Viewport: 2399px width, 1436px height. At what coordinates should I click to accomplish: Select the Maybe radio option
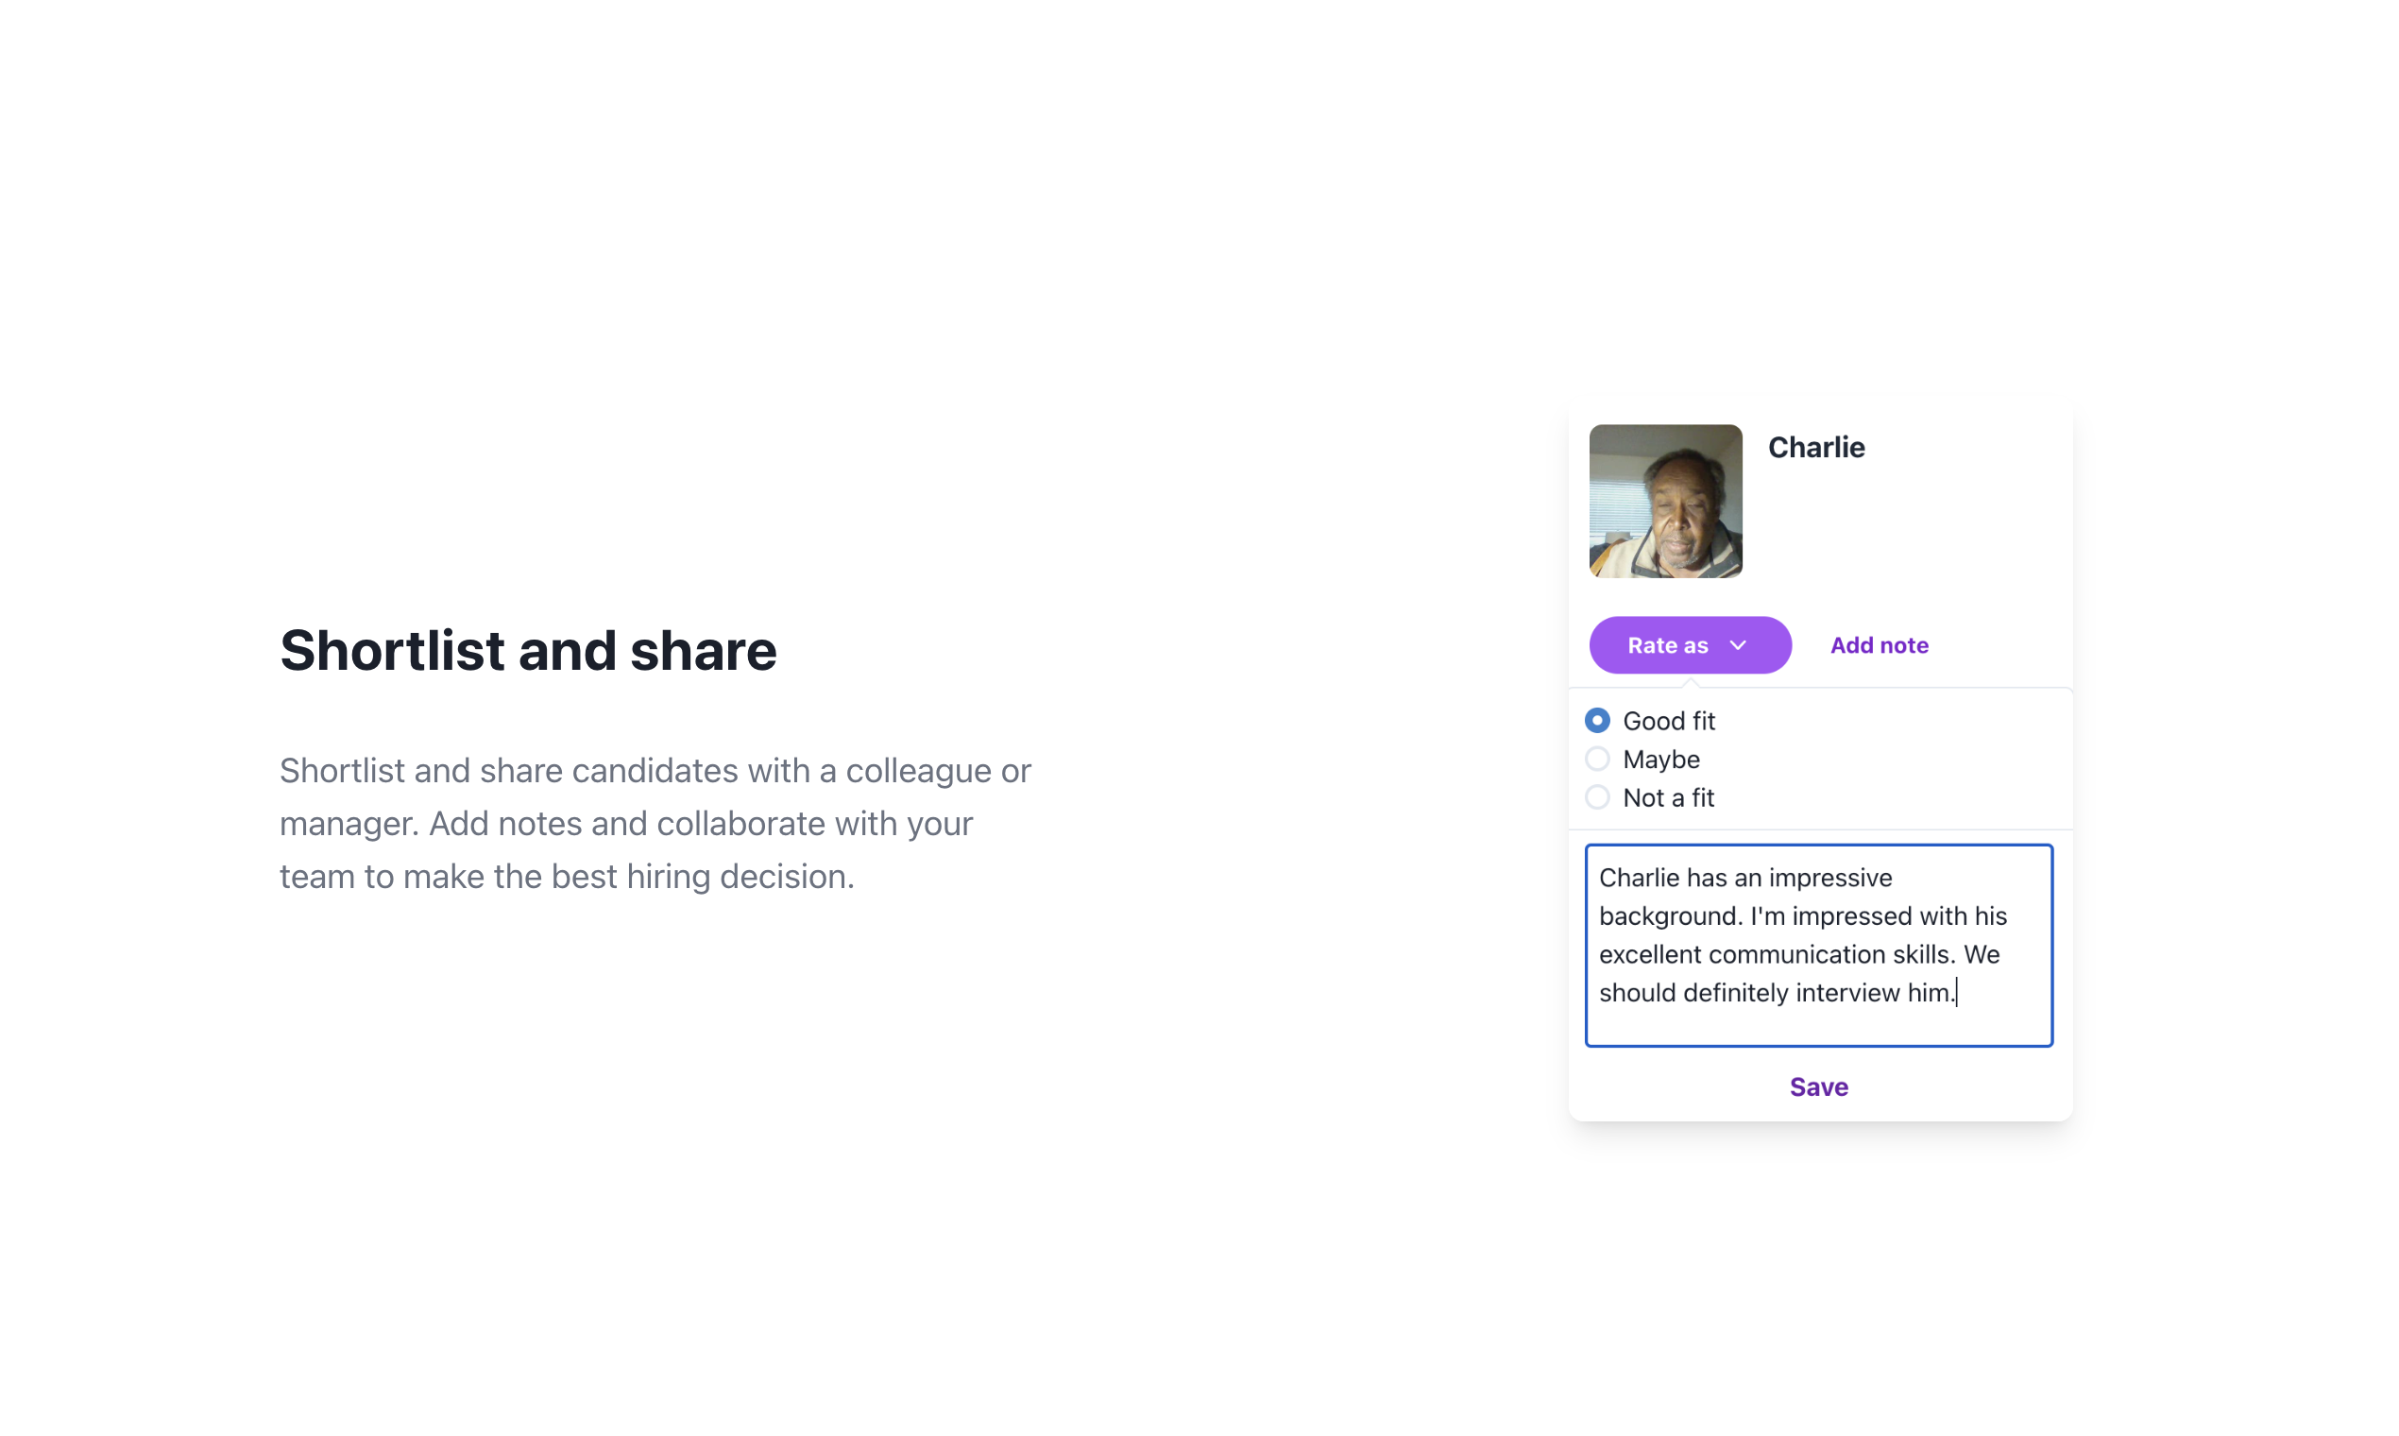click(x=1597, y=759)
